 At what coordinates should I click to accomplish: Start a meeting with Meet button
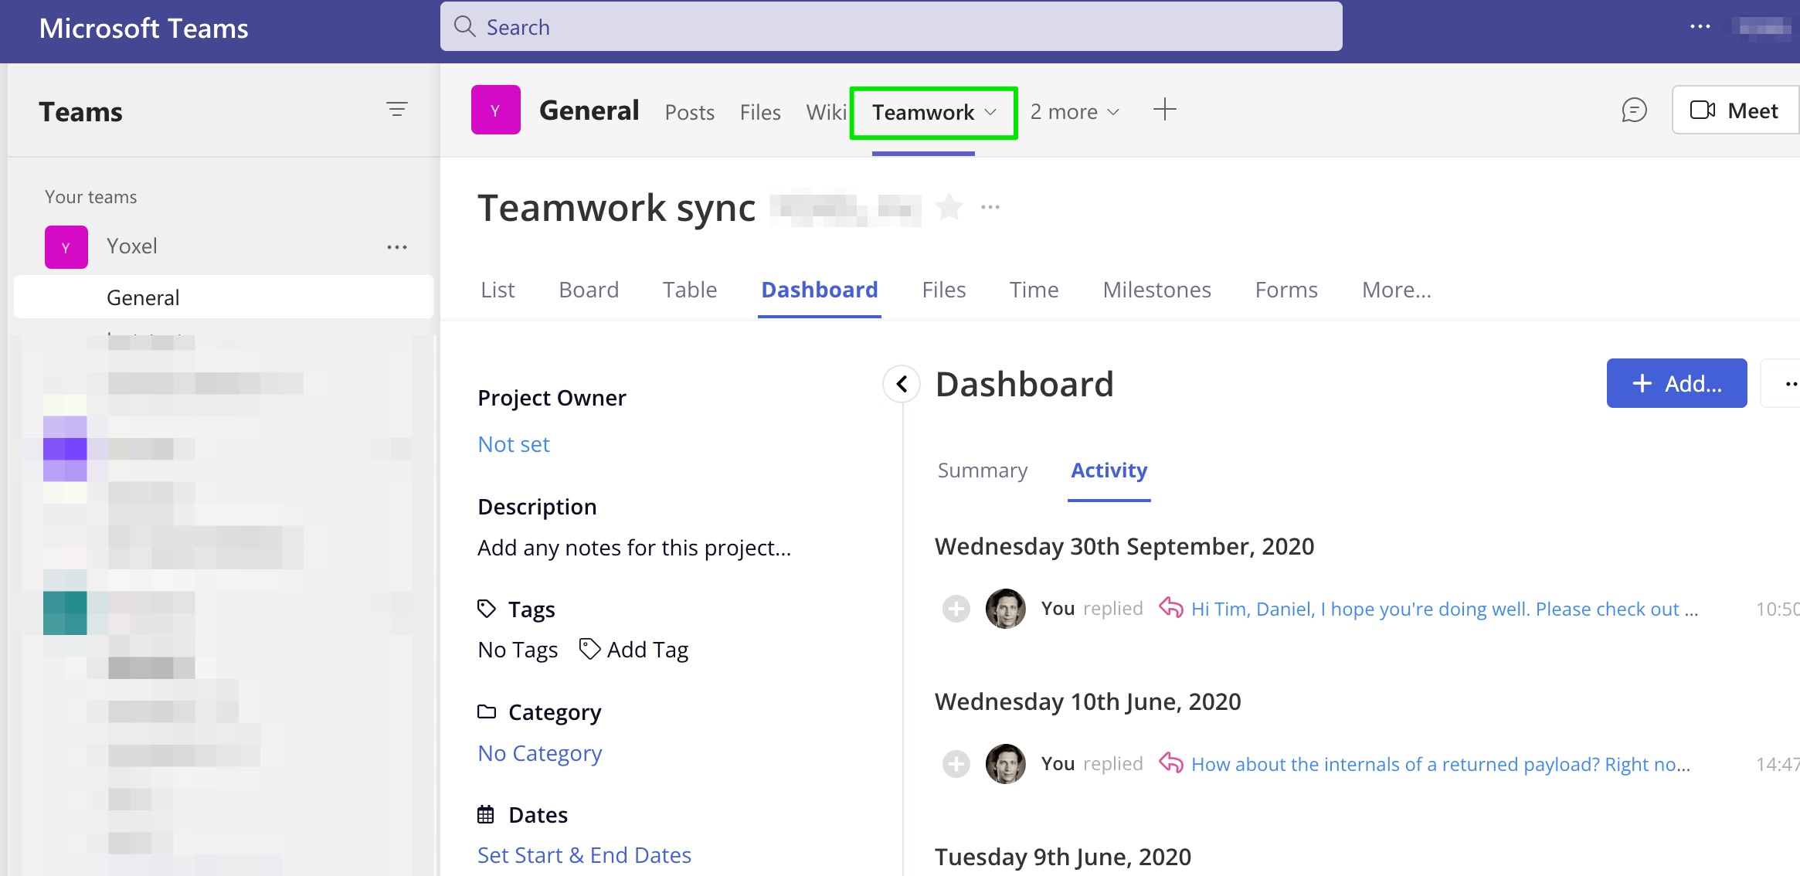(x=1735, y=110)
